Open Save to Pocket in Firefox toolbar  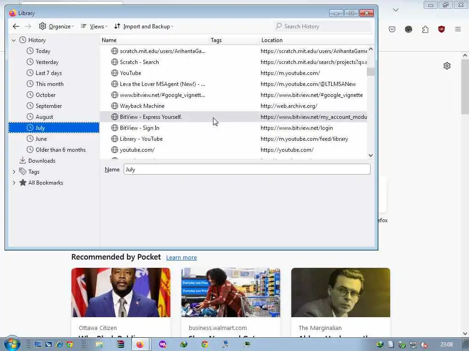(x=392, y=29)
